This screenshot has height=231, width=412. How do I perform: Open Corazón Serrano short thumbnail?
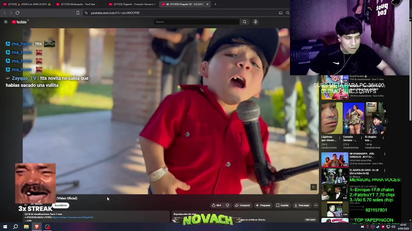(354, 118)
